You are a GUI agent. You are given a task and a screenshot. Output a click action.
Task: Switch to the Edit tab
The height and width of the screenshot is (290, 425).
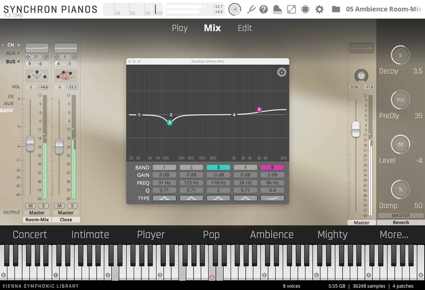click(x=245, y=28)
